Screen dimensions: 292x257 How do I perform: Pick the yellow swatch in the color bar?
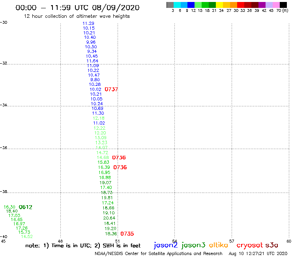219,5
